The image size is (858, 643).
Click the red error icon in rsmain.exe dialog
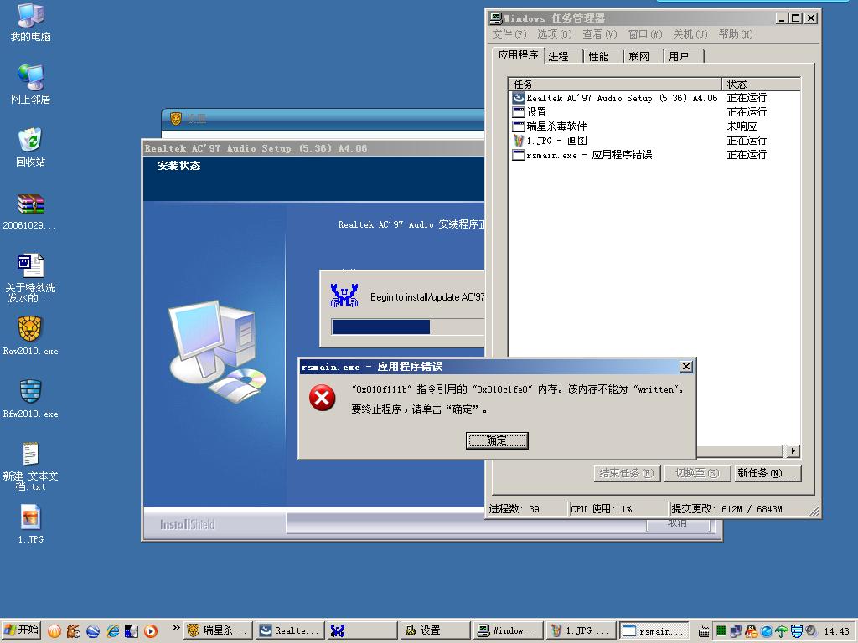point(322,398)
